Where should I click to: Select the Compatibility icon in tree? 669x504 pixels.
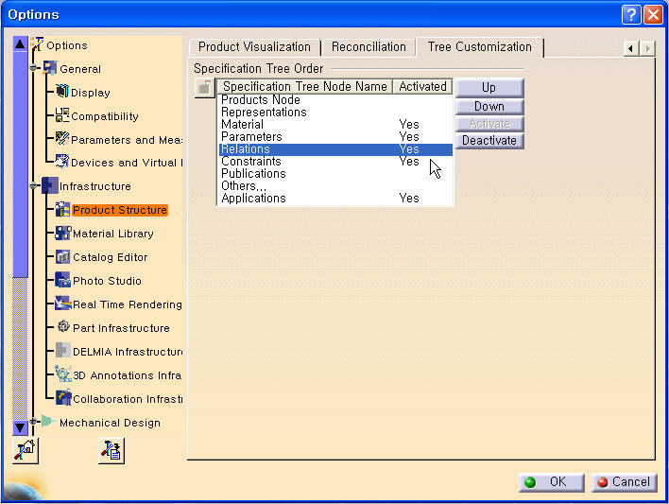(63, 116)
